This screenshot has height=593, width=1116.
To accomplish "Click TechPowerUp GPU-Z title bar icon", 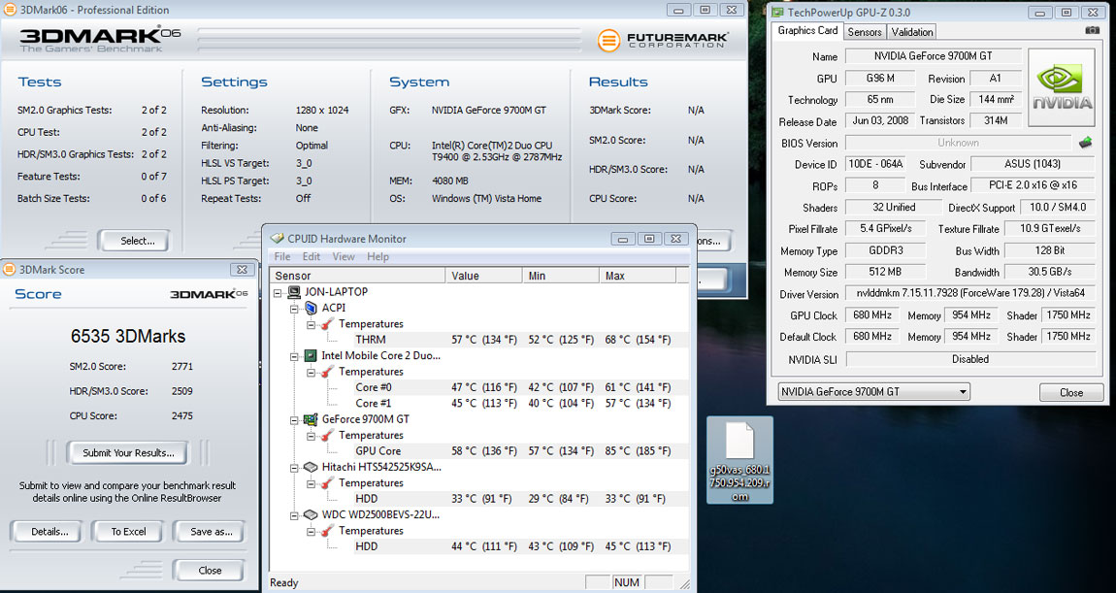I will tap(776, 12).
